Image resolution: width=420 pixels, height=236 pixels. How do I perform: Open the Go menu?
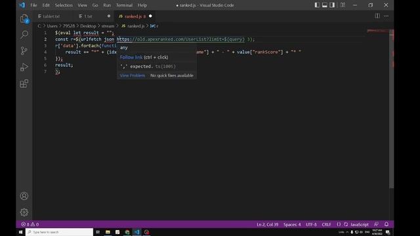click(95, 5)
